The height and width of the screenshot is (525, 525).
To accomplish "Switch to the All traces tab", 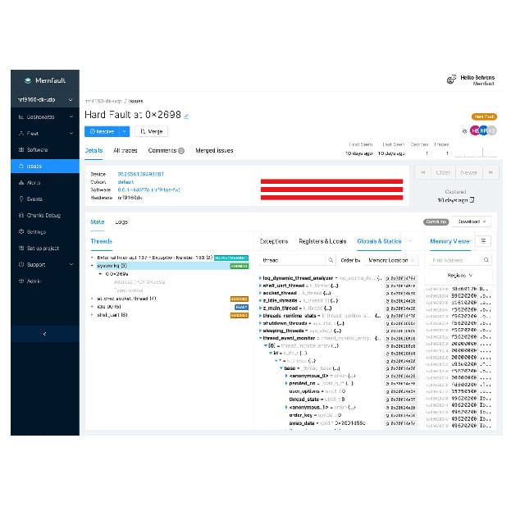I will click(125, 151).
